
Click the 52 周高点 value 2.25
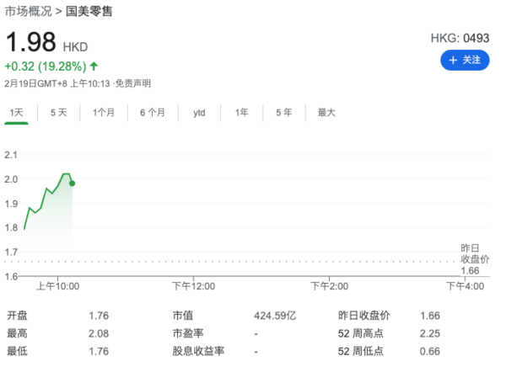coord(430,333)
